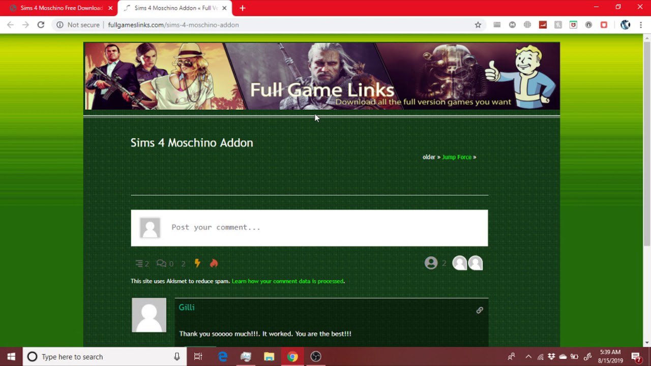Viewport: 651px width, 366px height.
Task: Open the Windows Start menu
Action: click(x=11, y=356)
